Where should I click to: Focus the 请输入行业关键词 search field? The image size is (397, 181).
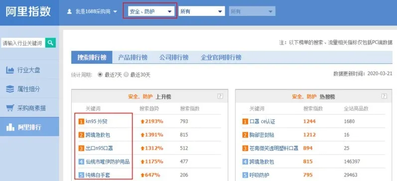point(23,43)
